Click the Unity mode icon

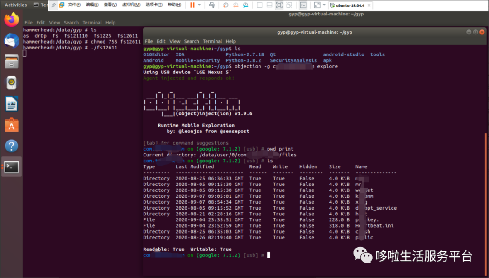[x=289, y=5]
